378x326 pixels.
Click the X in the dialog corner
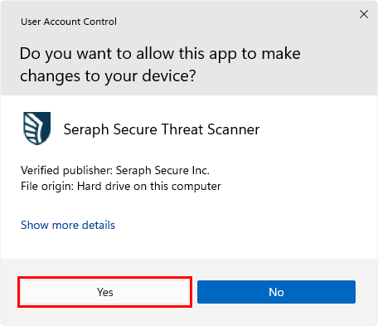tap(364, 14)
